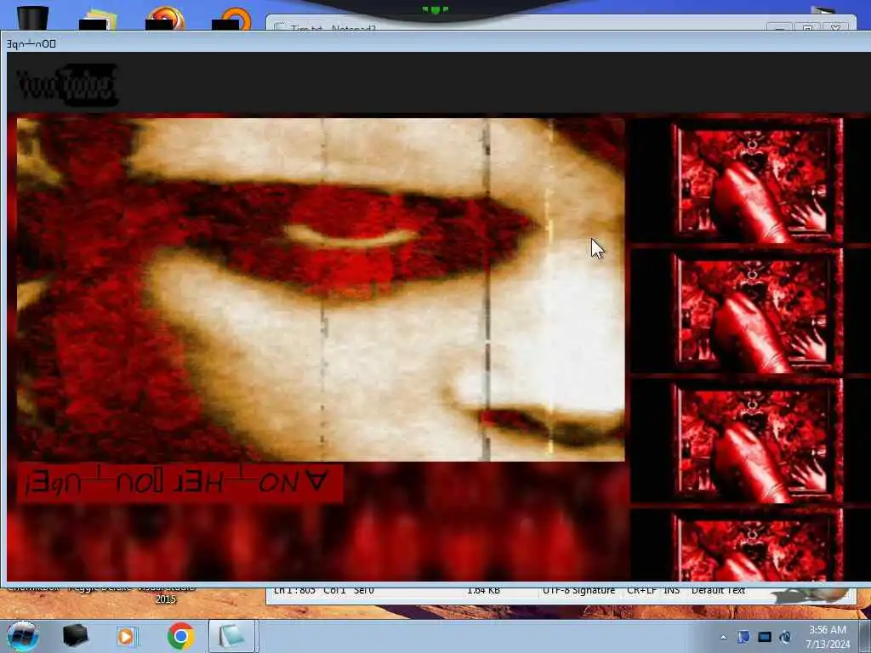Open the Action Center flag tray icon

point(743,637)
